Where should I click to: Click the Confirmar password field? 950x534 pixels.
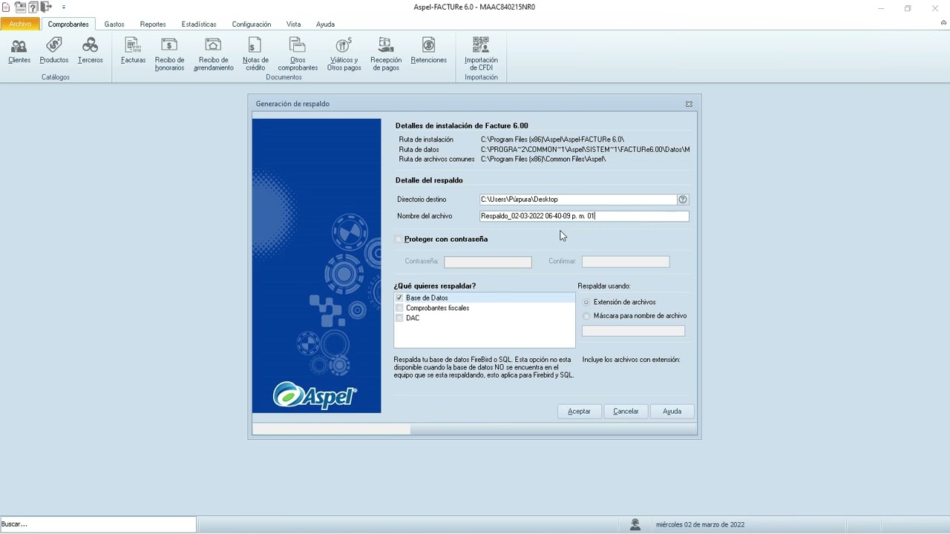point(626,262)
